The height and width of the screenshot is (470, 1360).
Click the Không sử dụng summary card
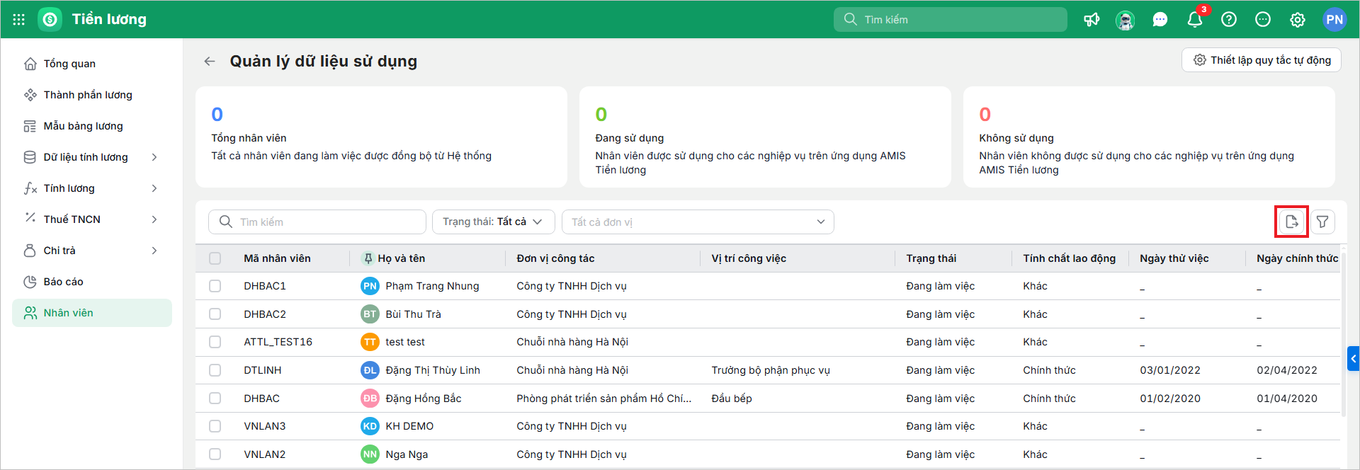pos(1149,137)
